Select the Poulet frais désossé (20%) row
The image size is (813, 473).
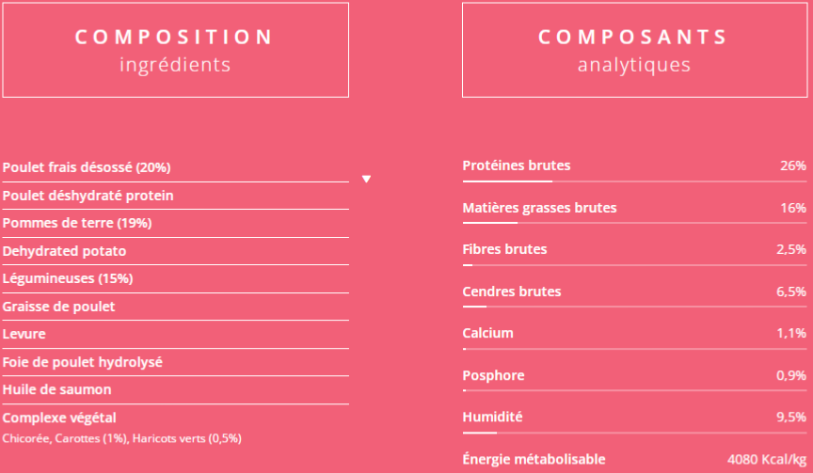tap(176, 168)
